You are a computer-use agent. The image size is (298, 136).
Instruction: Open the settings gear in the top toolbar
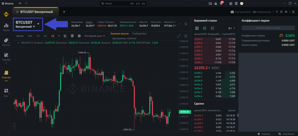pyautogui.click(x=286, y=12)
